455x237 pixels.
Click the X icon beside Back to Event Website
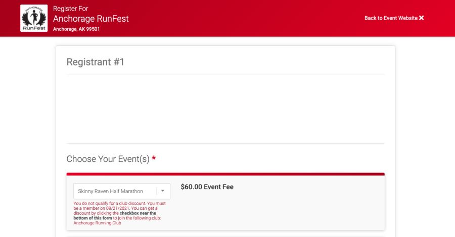pos(422,18)
